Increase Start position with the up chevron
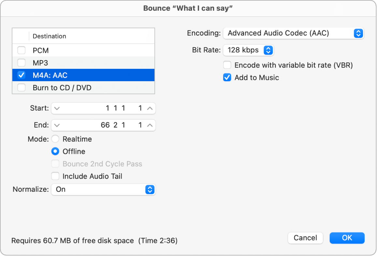The width and height of the screenshot is (377, 256). (150, 108)
